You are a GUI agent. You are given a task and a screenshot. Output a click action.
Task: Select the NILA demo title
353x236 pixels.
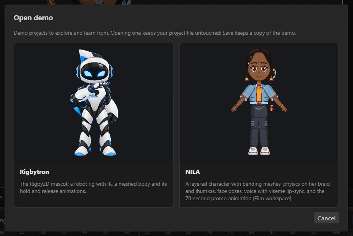(x=192, y=172)
